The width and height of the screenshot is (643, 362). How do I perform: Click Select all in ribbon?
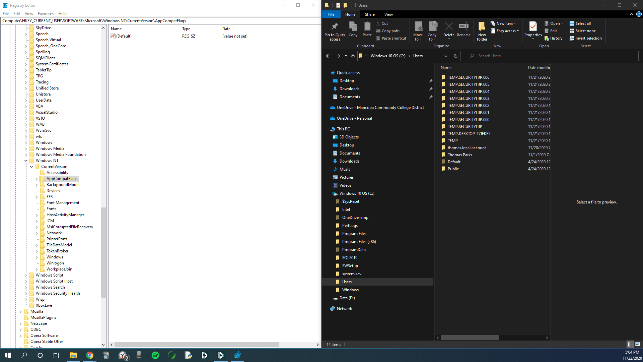tap(580, 23)
